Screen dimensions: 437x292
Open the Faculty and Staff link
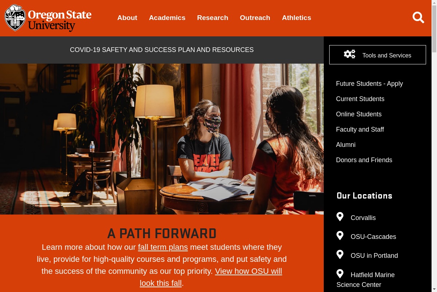pos(360,129)
